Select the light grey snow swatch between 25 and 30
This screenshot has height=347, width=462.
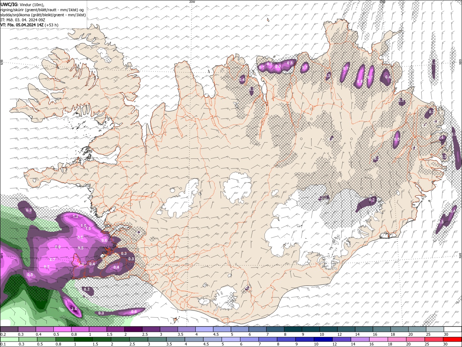(x=435, y=329)
